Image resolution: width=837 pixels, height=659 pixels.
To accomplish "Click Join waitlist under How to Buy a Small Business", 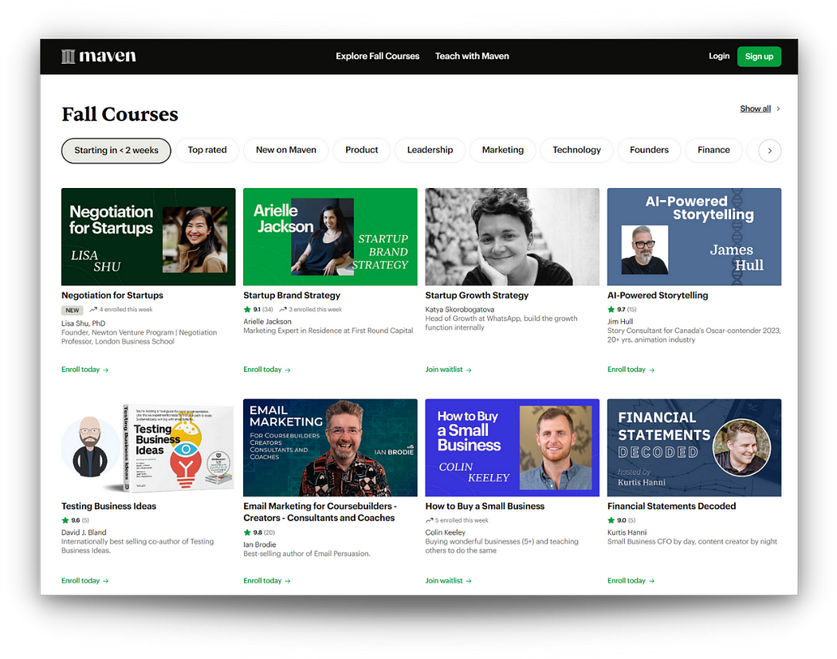I will coord(448,581).
